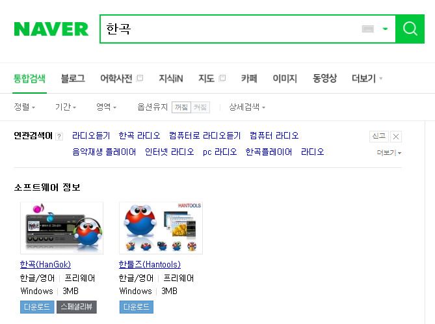The image size is (435, 324).
Task: Open the 기간 period dropdown
Action: click(66, 107)
